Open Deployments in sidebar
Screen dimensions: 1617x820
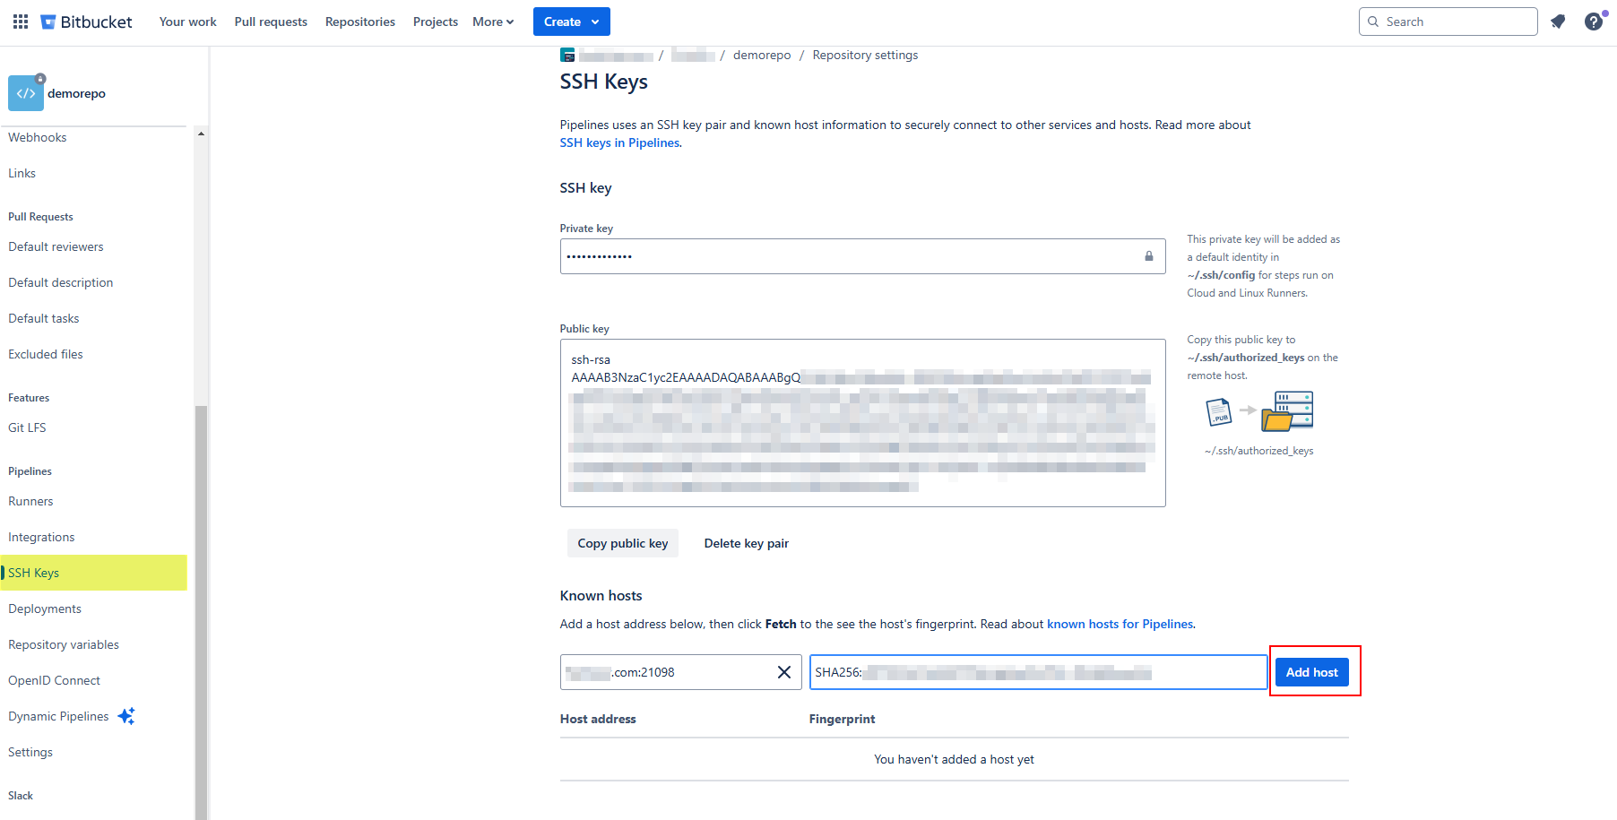(45, 609)
